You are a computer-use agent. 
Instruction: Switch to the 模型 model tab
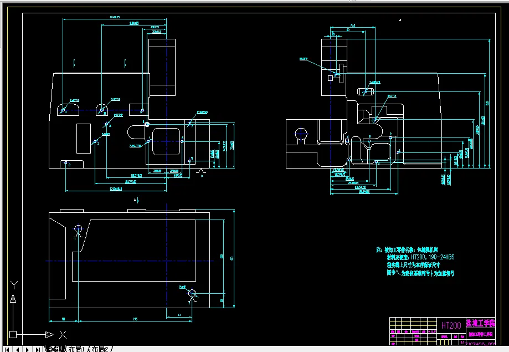pos(55,349)
